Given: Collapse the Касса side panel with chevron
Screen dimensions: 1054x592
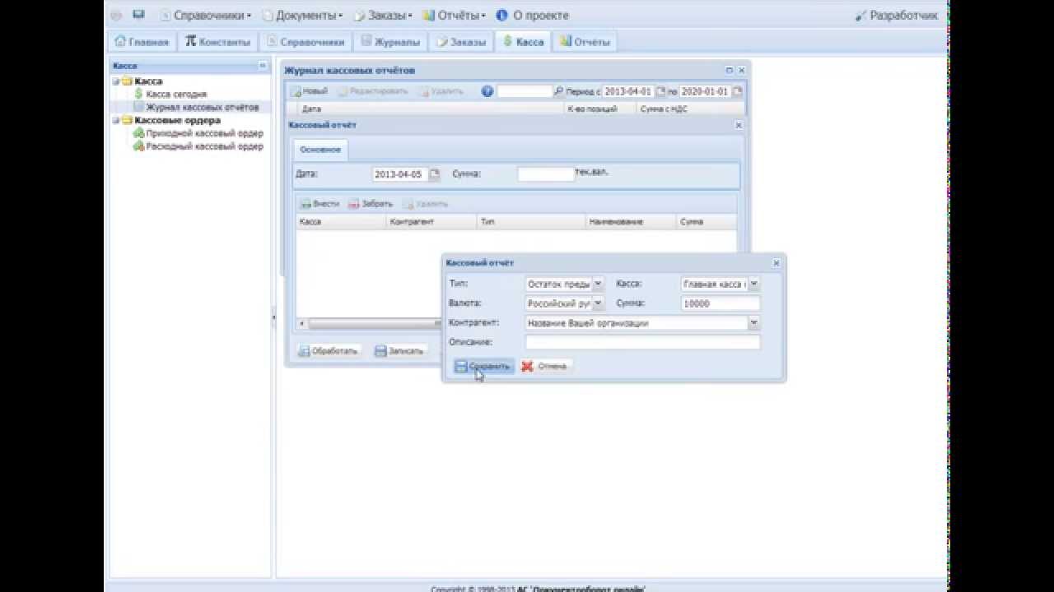Looking at the screenshot, I should coord(263,65).
